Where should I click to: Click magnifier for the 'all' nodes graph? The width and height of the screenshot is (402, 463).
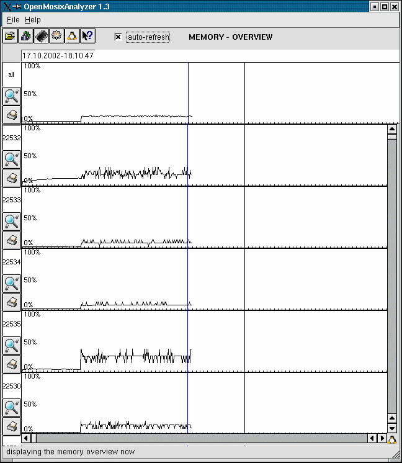tap(12, 96)
